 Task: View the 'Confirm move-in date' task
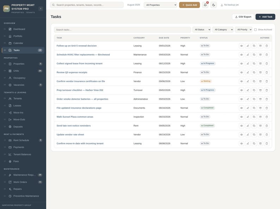[x=242, y=144]
